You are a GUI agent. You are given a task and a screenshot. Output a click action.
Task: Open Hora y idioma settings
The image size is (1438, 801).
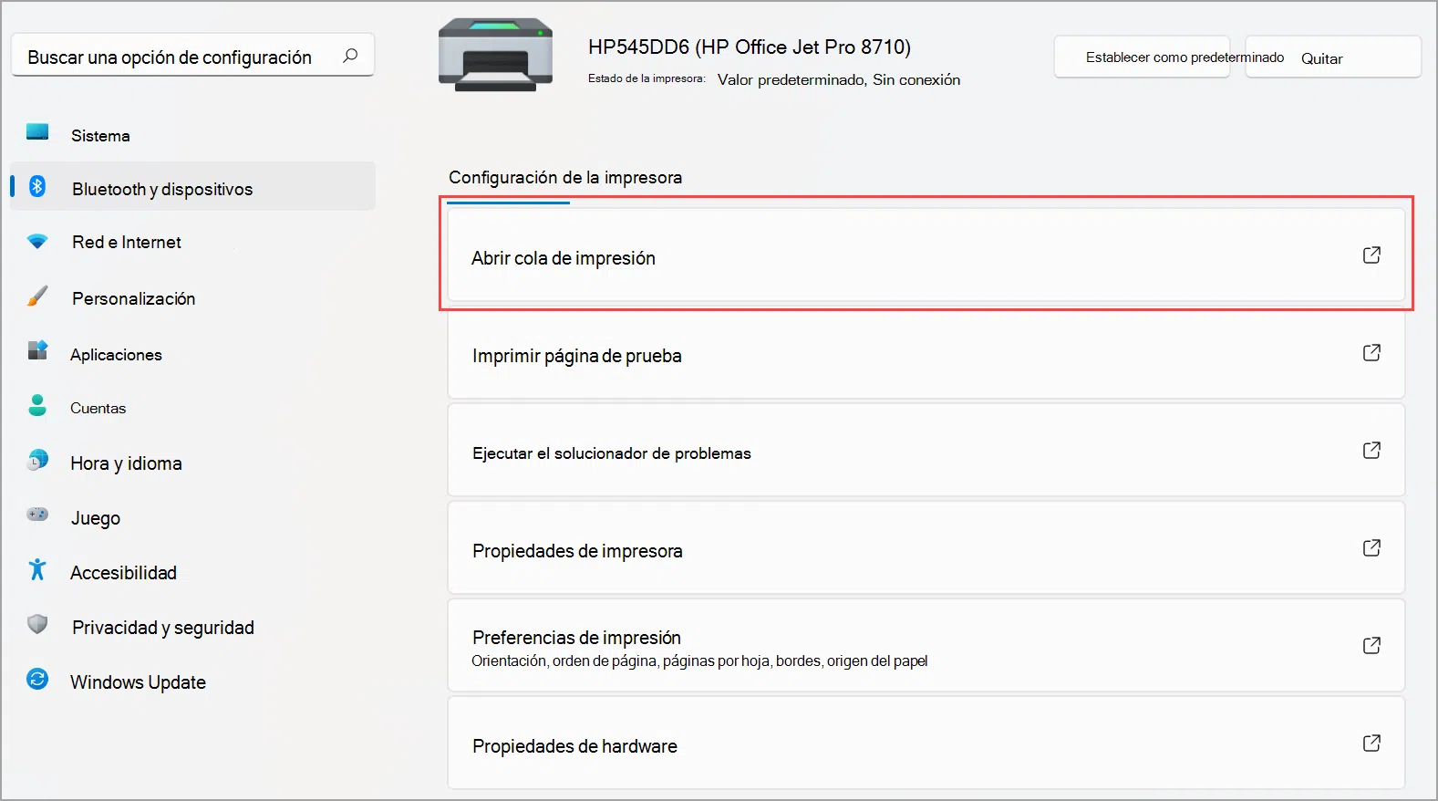pyautogui.click(x=126, y=463)
